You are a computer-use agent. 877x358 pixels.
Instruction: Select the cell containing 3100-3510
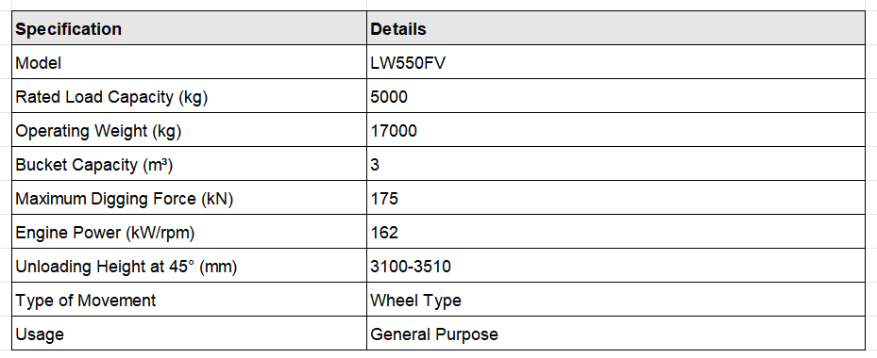616,266
